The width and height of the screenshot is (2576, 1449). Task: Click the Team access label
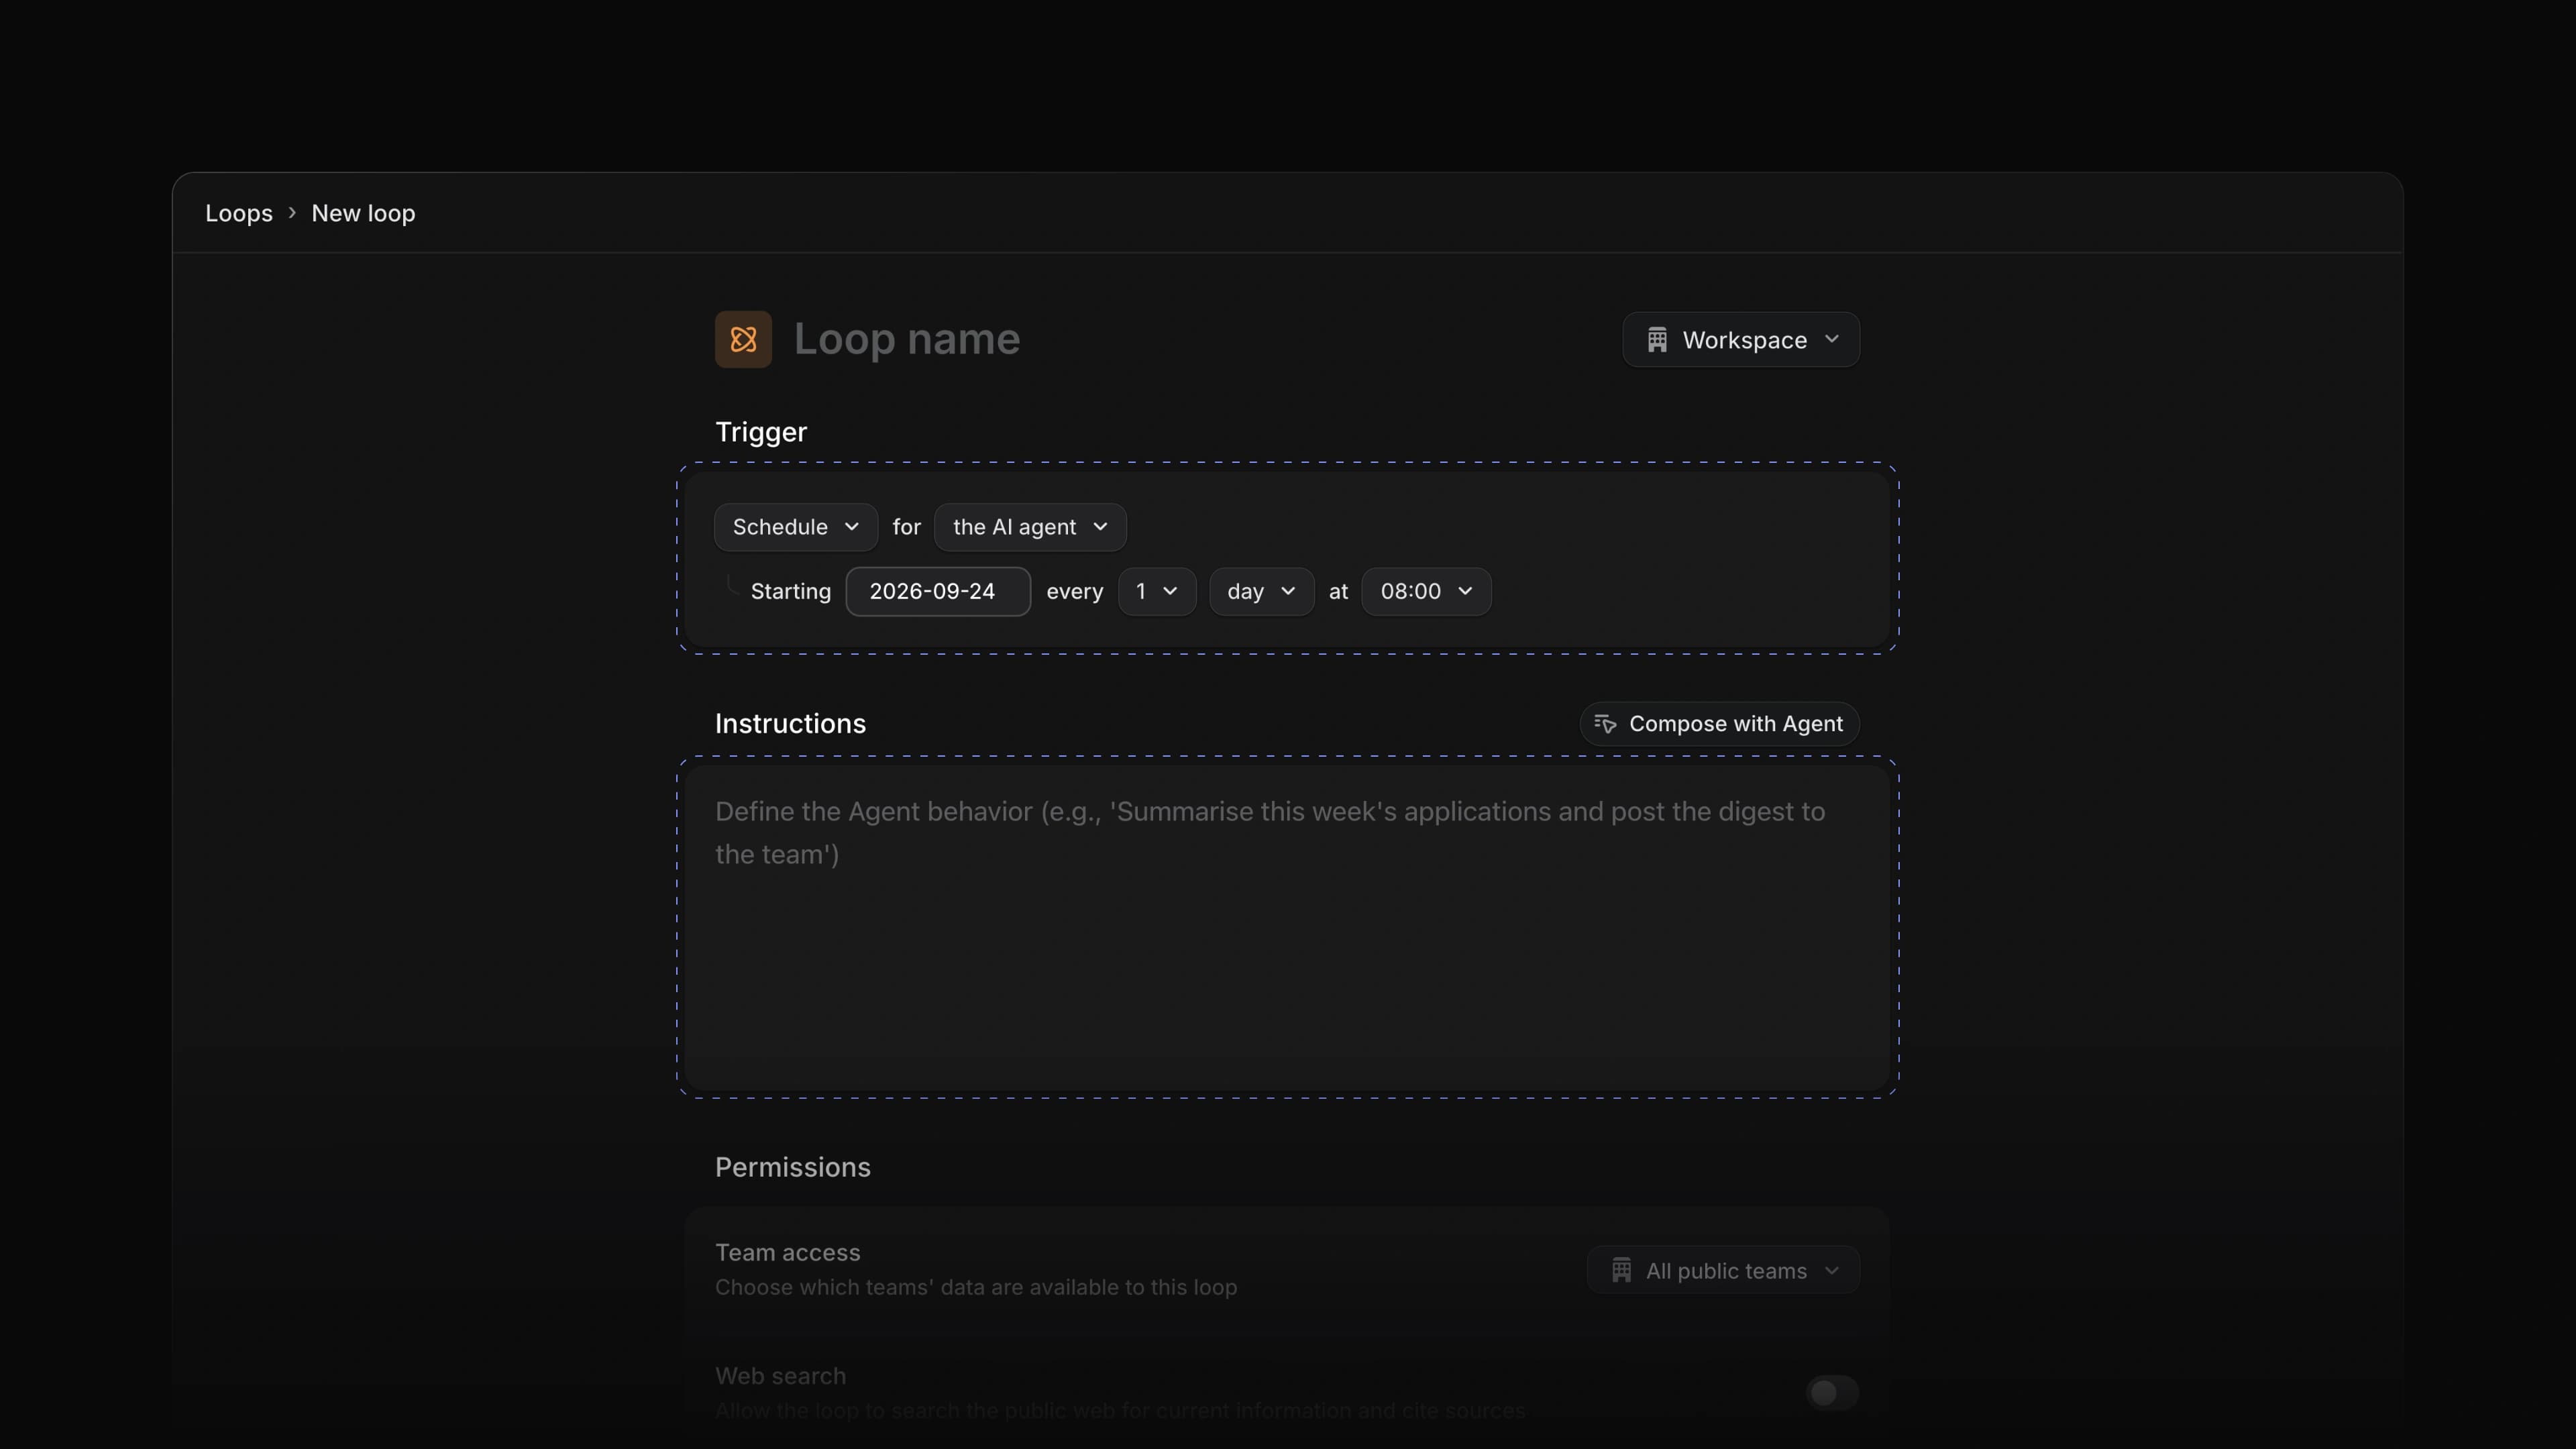click(x=788, y=1252)
